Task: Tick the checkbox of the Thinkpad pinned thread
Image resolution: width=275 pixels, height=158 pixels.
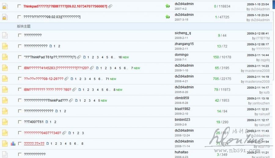Action: coord(19,6)
